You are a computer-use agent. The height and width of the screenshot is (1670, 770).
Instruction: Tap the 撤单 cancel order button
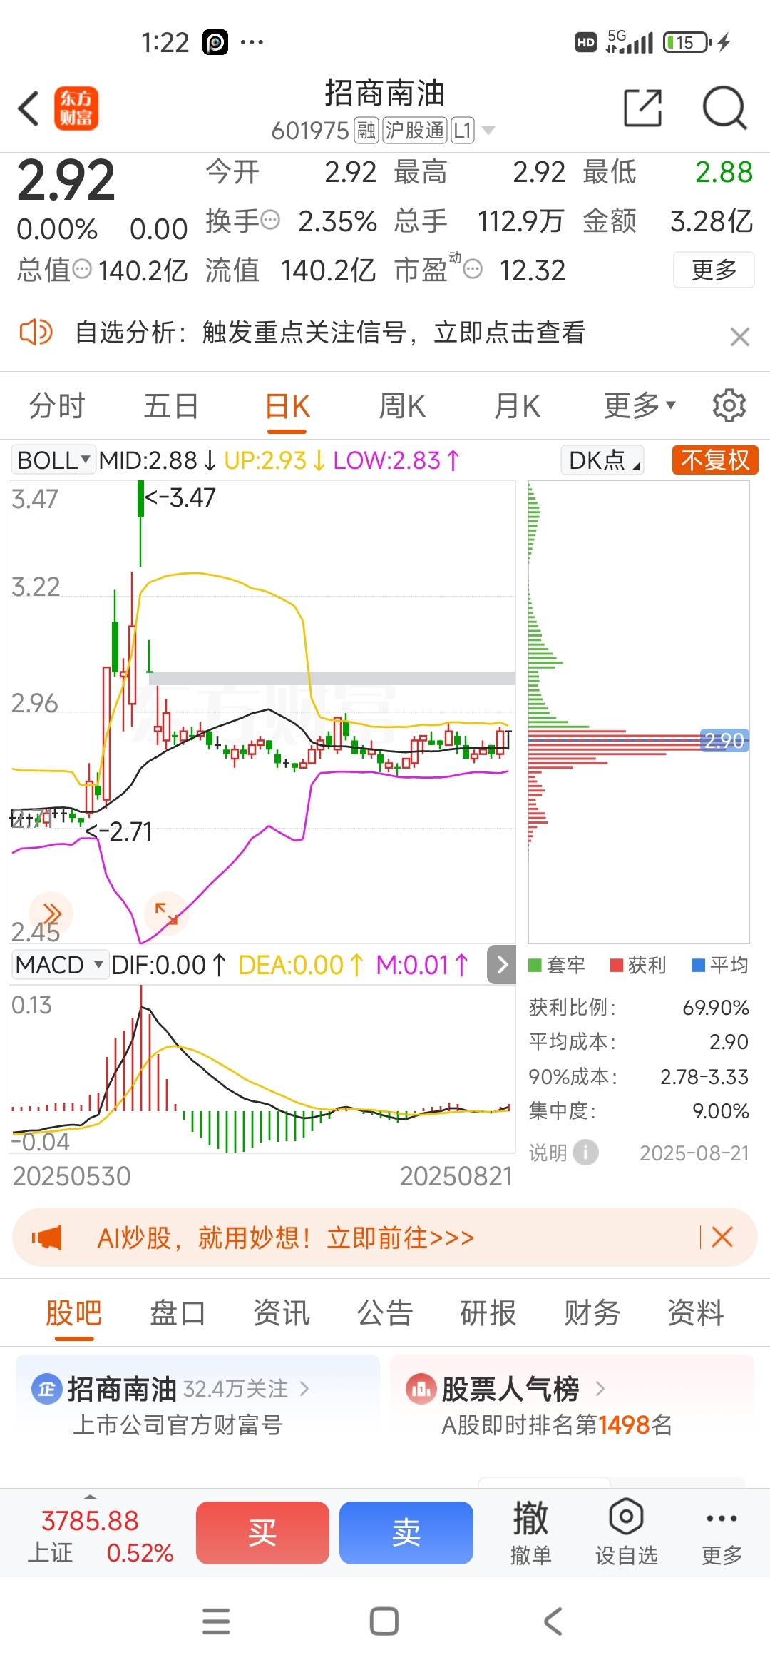[x=531, y=1533]
